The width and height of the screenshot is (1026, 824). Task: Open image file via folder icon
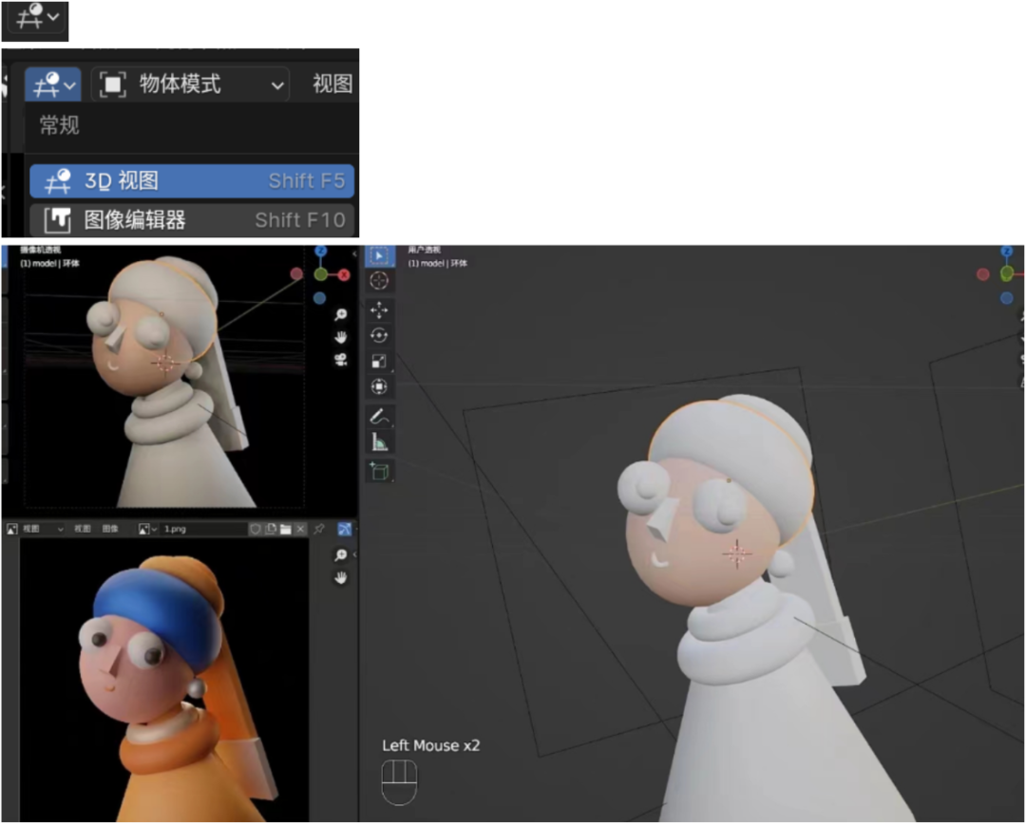point(285,529)
